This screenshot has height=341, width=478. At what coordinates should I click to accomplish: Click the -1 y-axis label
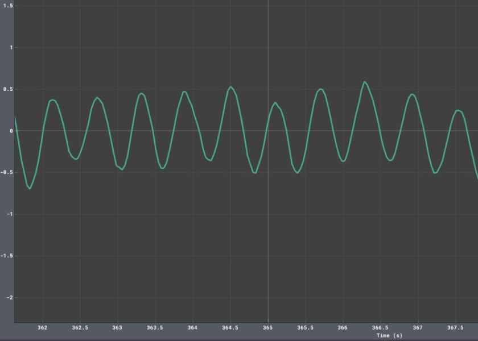coord(10,214)
